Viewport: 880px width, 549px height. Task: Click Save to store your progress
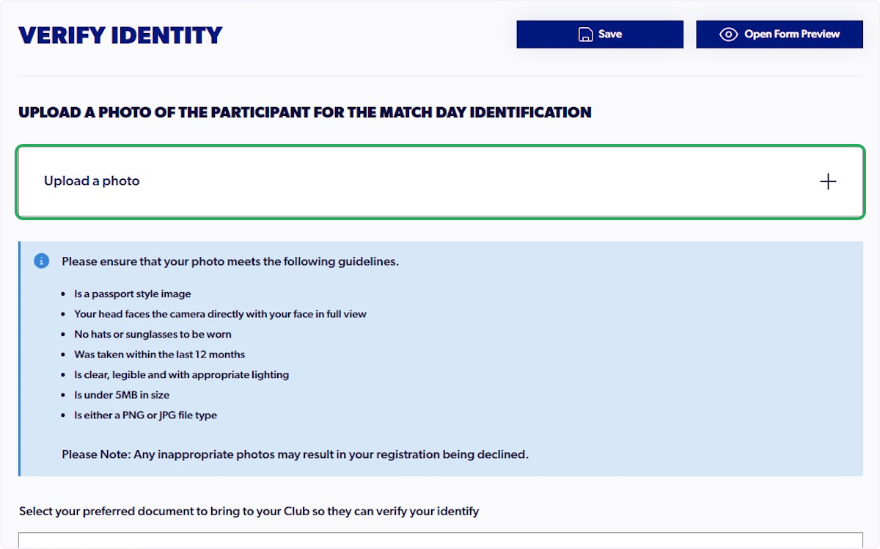pyautogui.click(x=600, y=34)
